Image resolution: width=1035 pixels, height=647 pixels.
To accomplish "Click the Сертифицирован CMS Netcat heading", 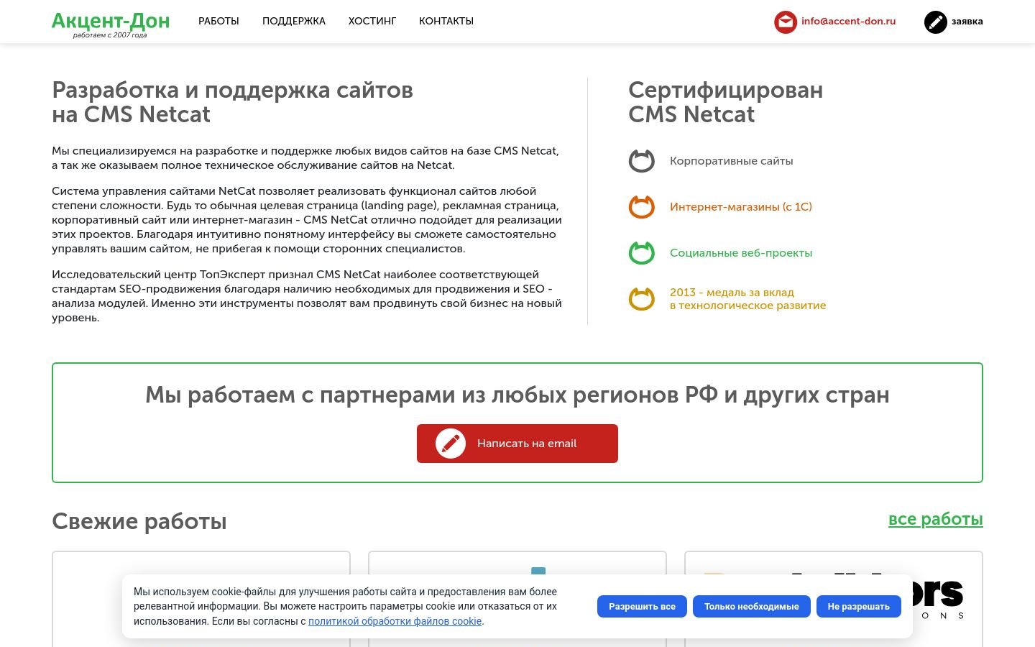I will pyautogui.click(x=726, y=102).
